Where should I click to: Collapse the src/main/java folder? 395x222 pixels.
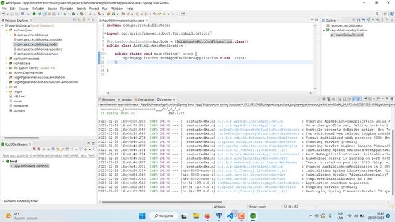7,30
